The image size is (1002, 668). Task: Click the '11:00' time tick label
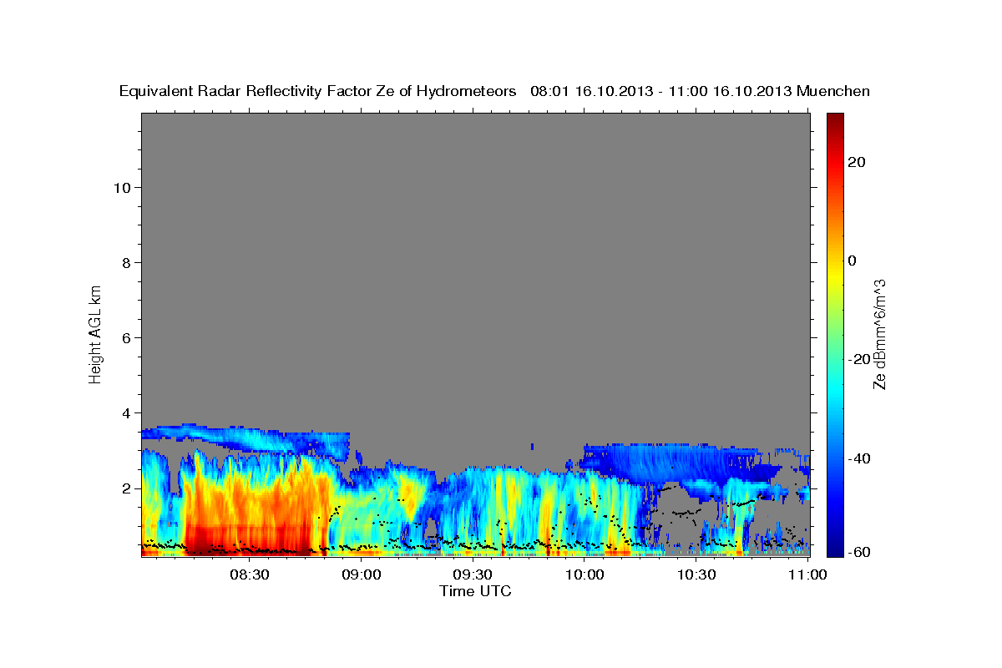pos(808,574)
